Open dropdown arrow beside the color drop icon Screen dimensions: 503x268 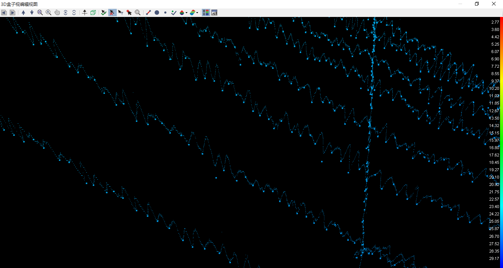click(x=186, y=13)
